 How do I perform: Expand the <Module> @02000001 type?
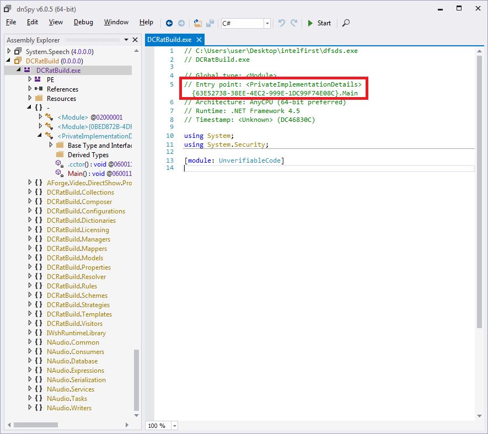pos(40,117)
